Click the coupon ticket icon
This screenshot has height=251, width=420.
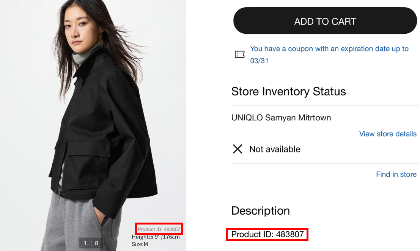click(239, 55)
